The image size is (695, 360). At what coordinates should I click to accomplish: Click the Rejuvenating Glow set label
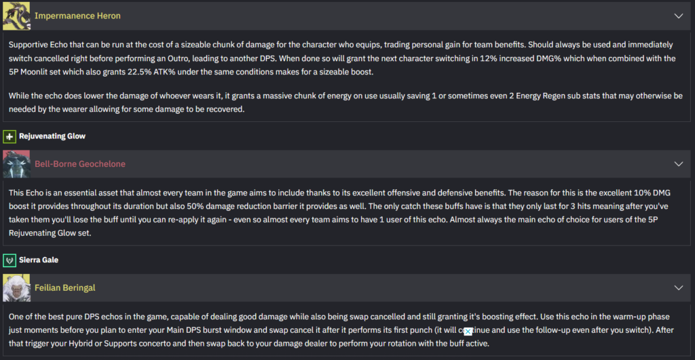click(x=52, y=136)
